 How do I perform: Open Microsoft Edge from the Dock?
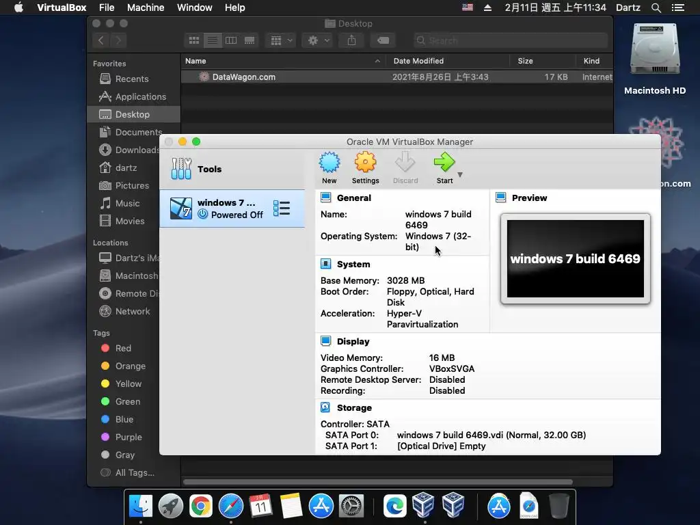click(x=394, y=506)
